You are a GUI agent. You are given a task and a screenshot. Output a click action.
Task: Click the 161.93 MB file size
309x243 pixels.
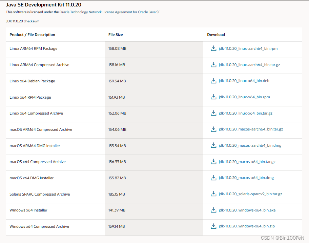tap(117, 97)
